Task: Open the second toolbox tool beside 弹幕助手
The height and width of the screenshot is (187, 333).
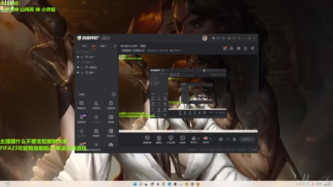Action: point(96,105)
